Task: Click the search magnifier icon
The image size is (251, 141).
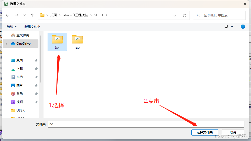Action: (x=198, y=15)
